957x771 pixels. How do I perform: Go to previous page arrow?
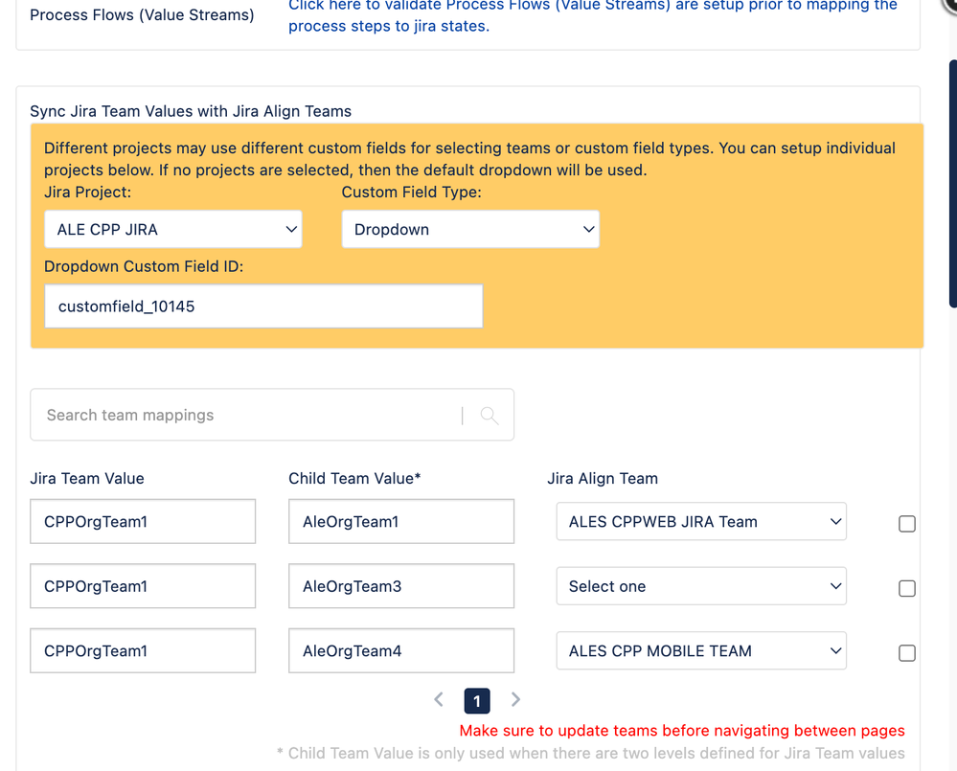438,699
